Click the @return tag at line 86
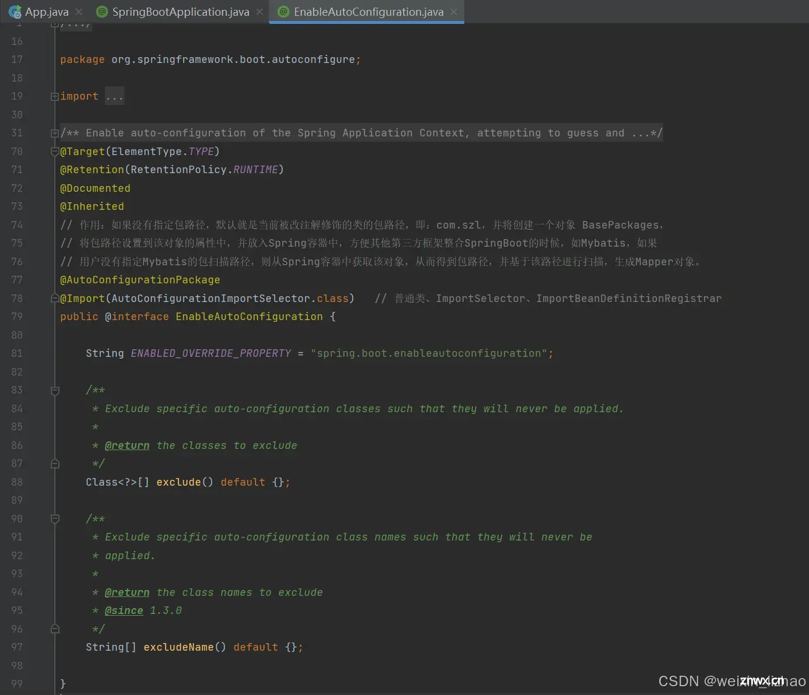The height and width of the screenshot is (695, 809). pos(127,445)
